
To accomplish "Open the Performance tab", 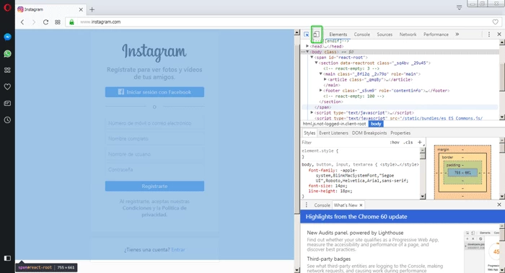I will click(x=436, y=35).
